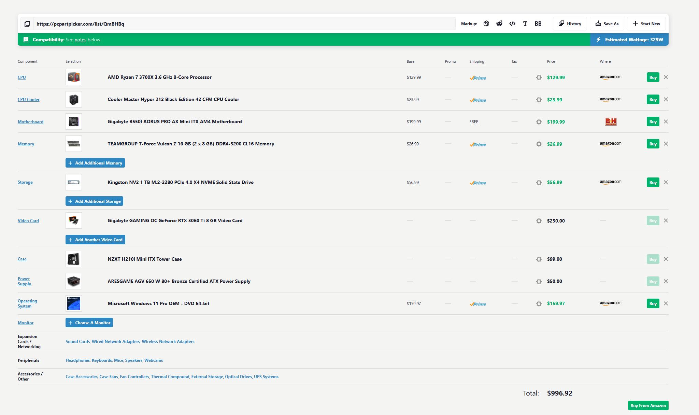Copy the list URL with the copy icon
The height and width of the screenshot is (415, 699).
coord(27,24)
